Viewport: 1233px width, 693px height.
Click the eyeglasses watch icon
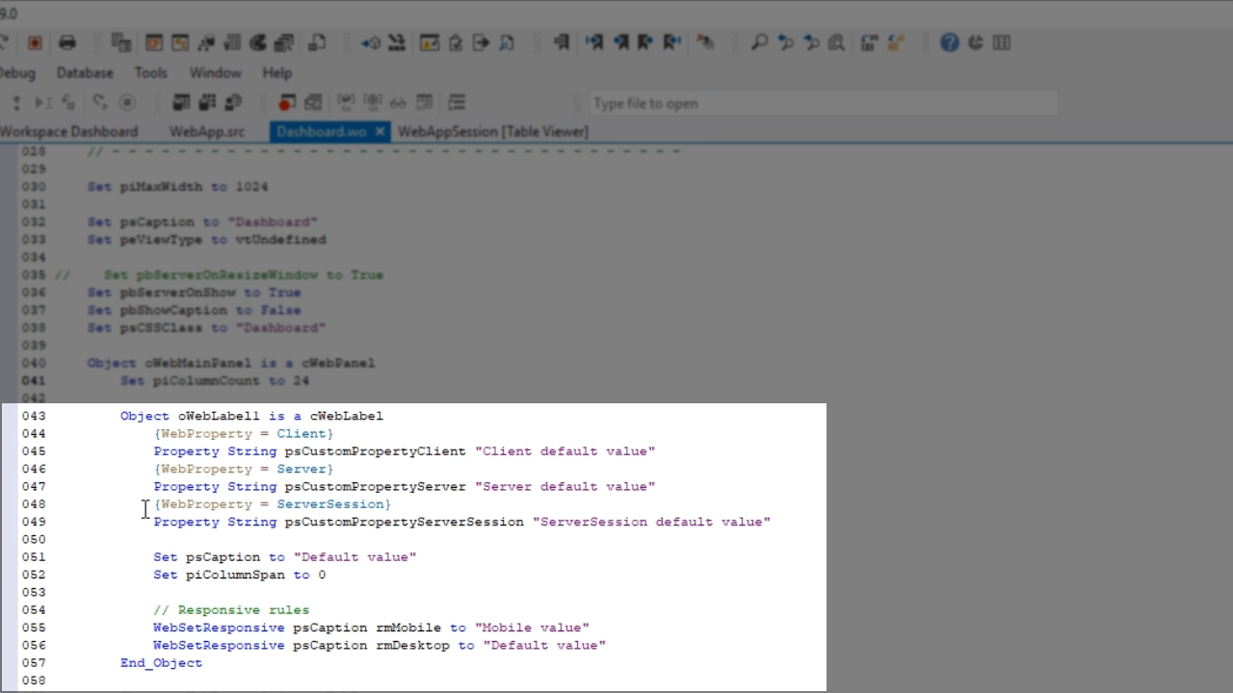click(x=397, y=102)
